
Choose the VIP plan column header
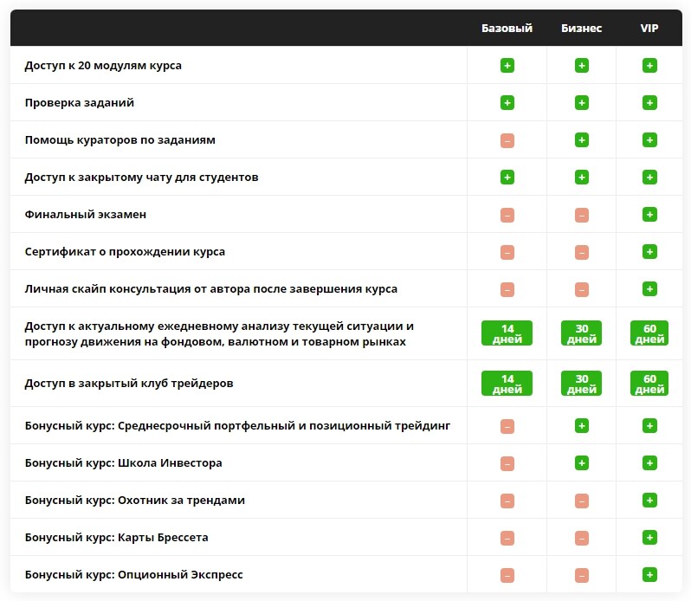(x=649, y=29)
